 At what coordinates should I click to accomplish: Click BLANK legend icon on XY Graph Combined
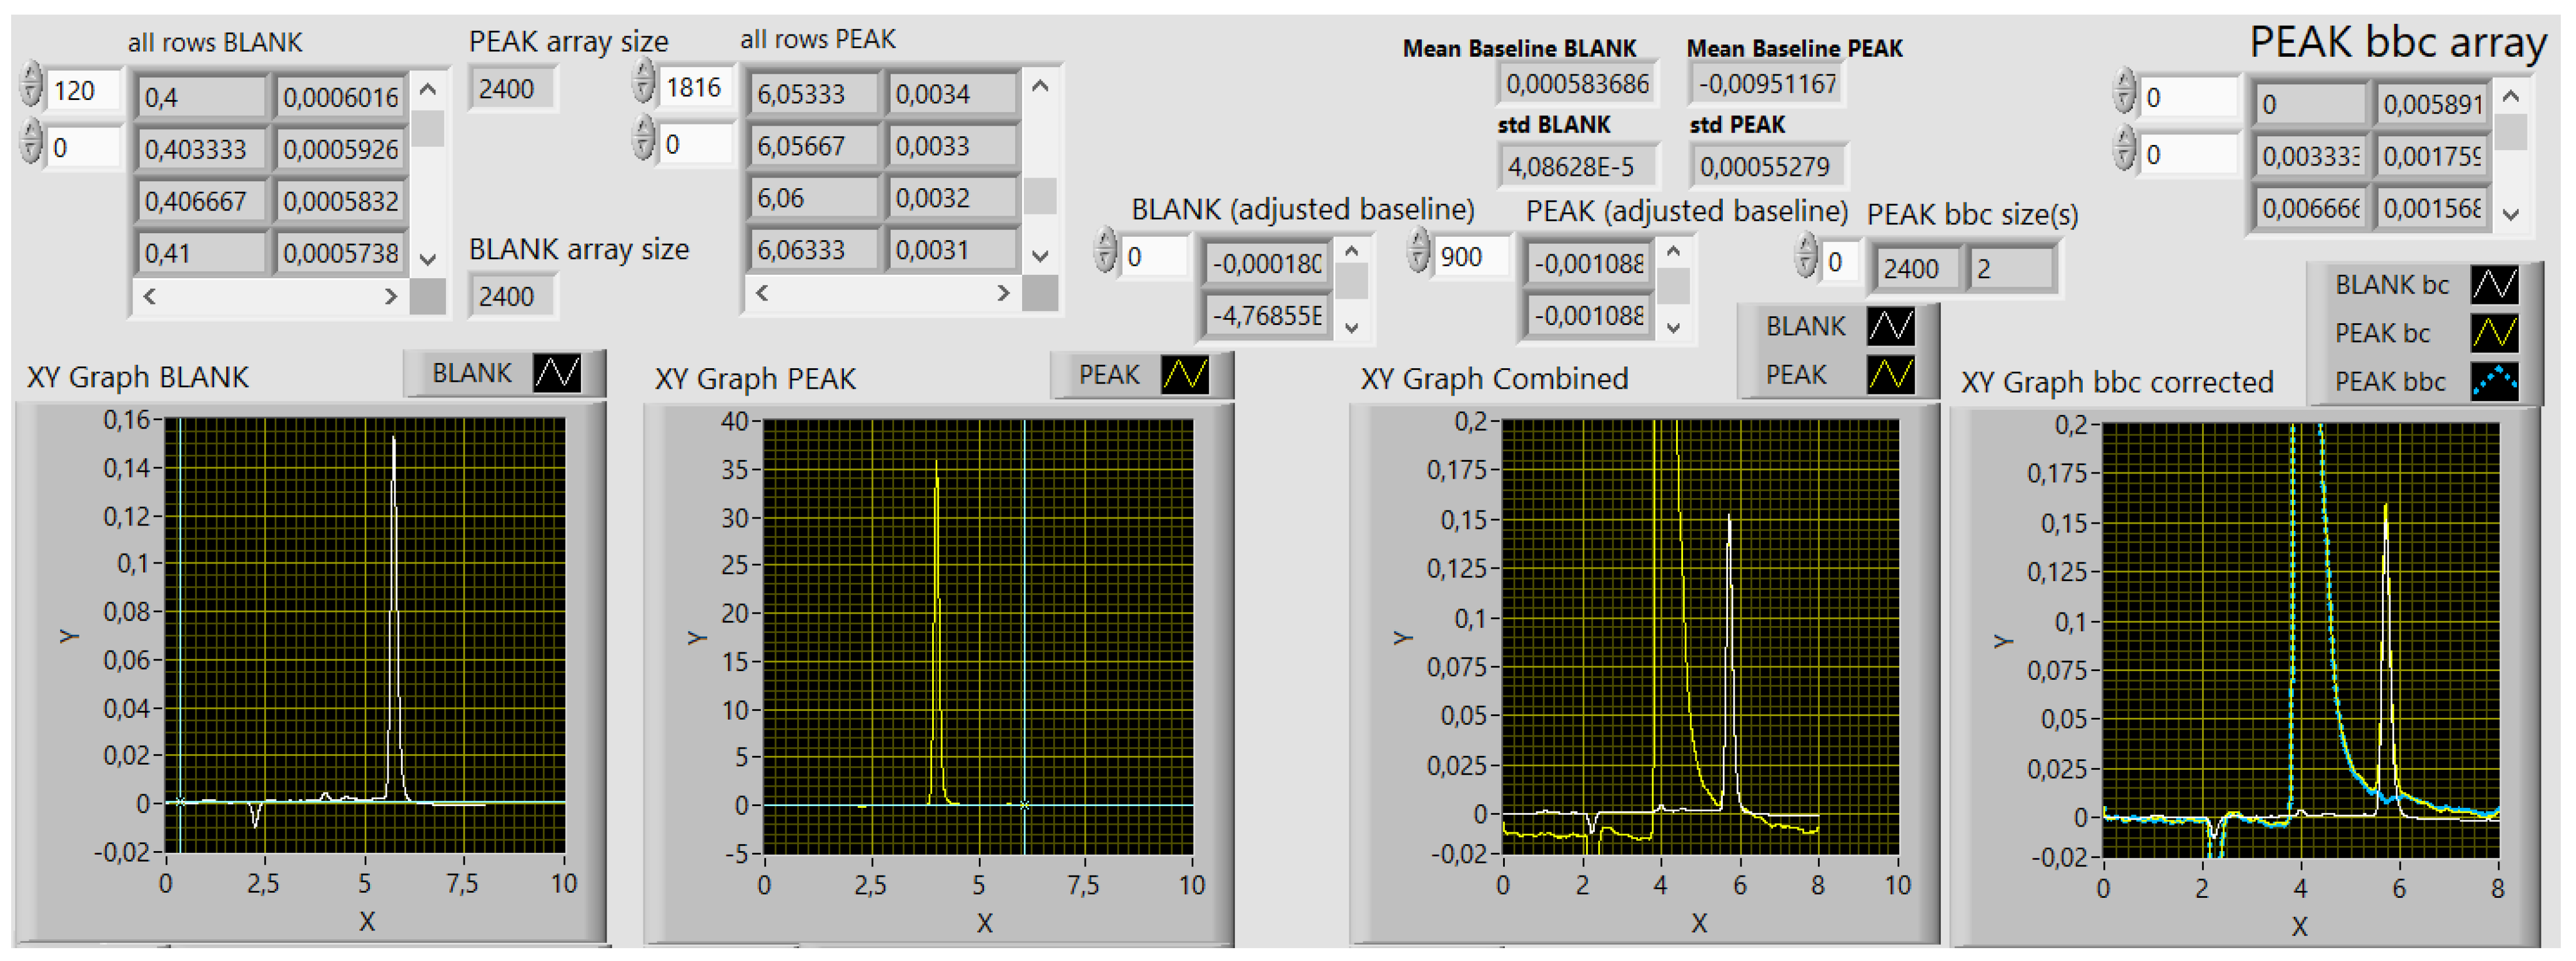(1890, 326)
